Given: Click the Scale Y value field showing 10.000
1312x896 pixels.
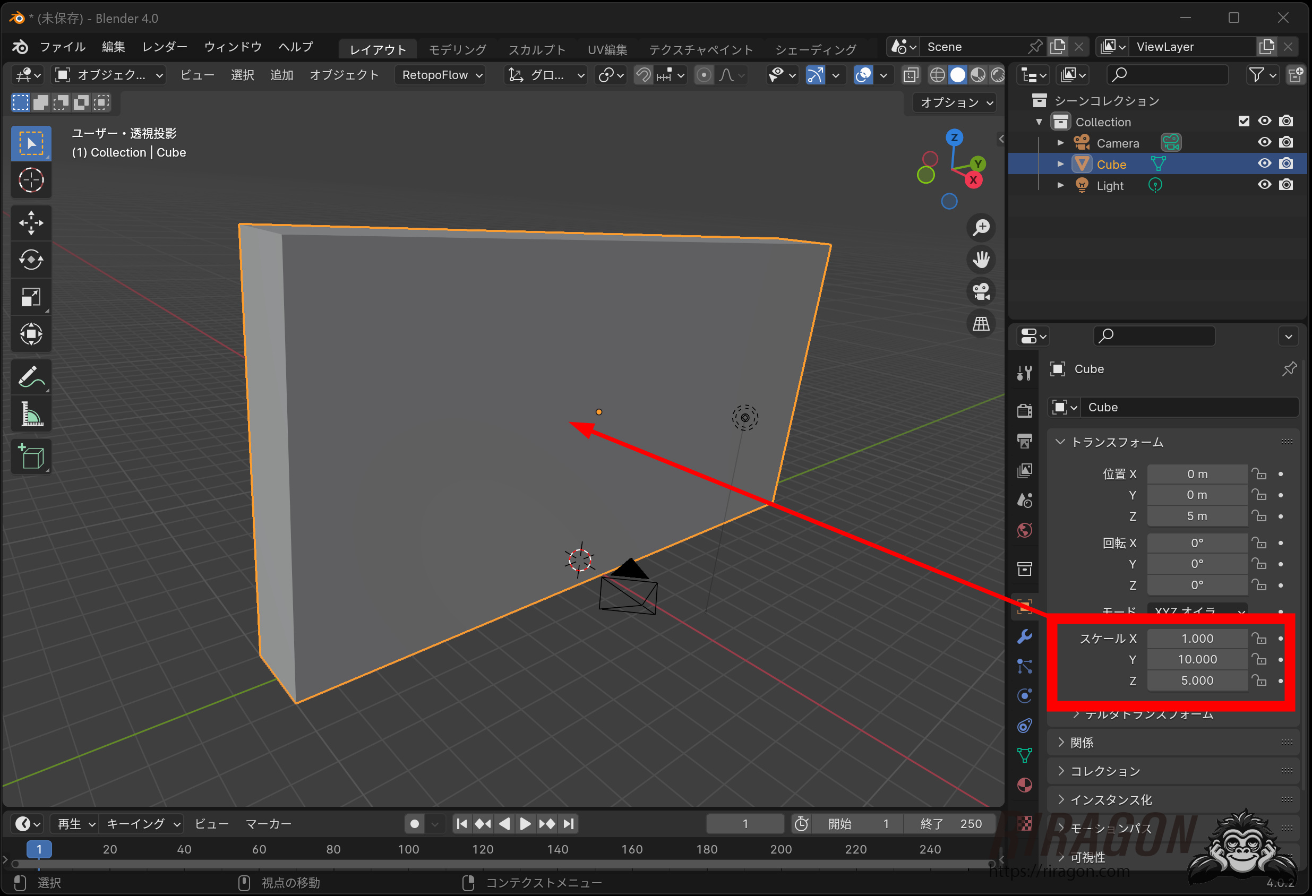Looking at the screenshot, I should [x=1196, y=659].
